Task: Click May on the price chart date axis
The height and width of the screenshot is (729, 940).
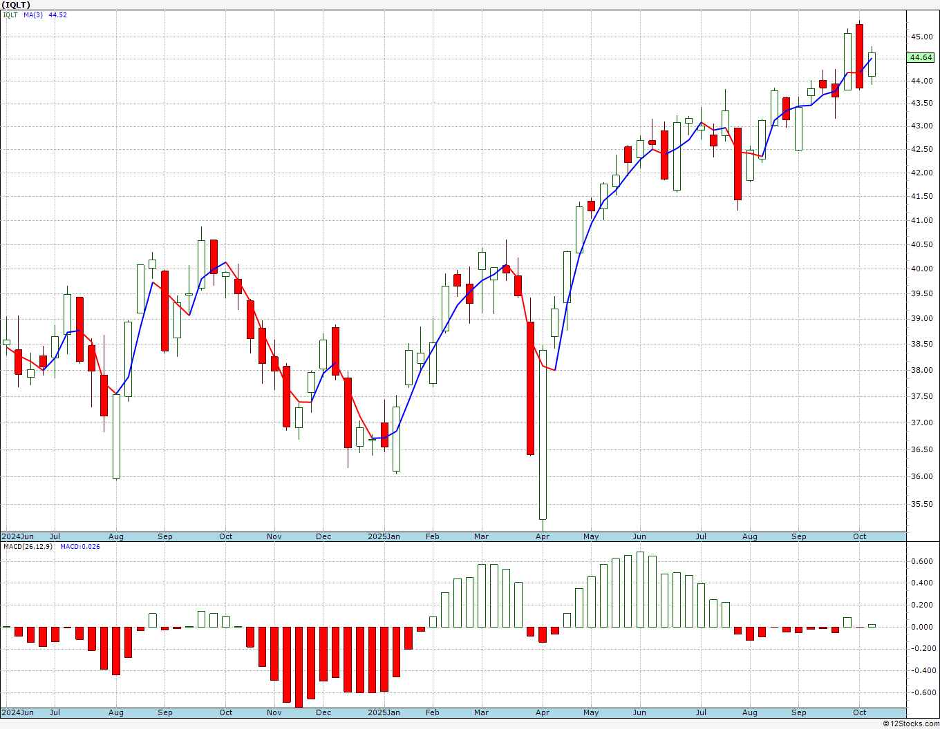Action: 591,536
